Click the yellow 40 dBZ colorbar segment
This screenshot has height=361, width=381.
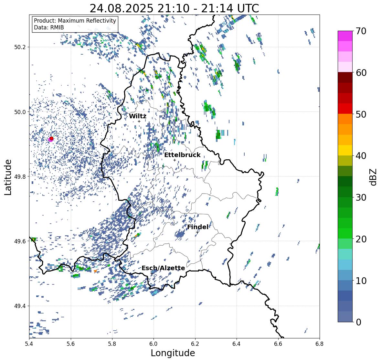[x=345, y=150]
